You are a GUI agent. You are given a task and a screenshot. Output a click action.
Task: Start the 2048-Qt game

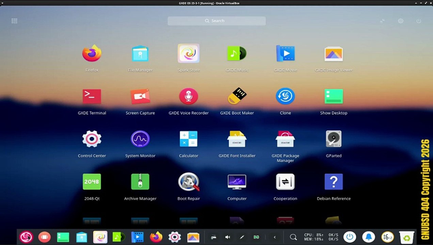92,182
